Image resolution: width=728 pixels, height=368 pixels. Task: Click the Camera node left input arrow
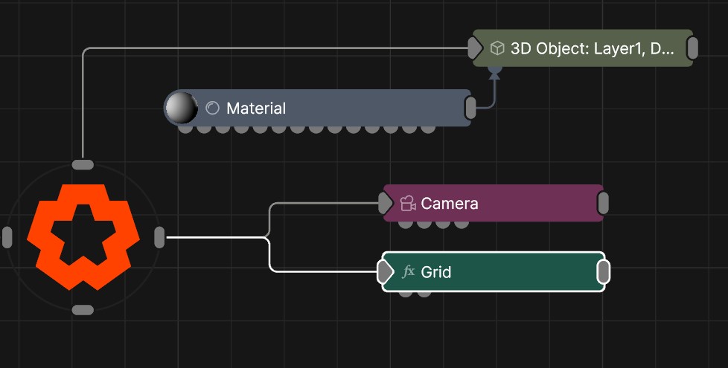[x=385, y=202]
